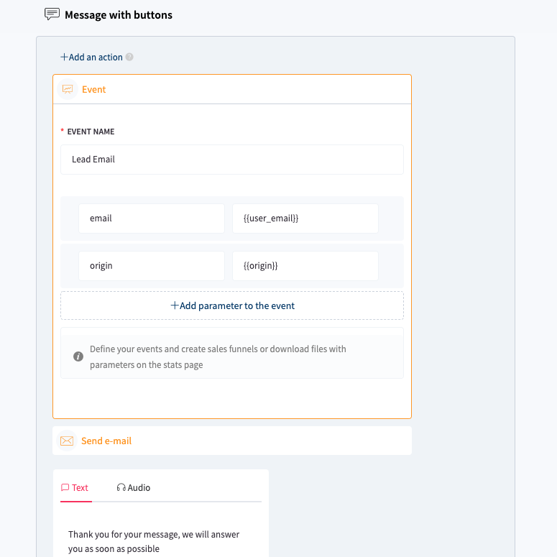Click the info icon in the events hint
Image resolution: width=557 pixels, height=557 pixels.
click(x=78, y=356)
